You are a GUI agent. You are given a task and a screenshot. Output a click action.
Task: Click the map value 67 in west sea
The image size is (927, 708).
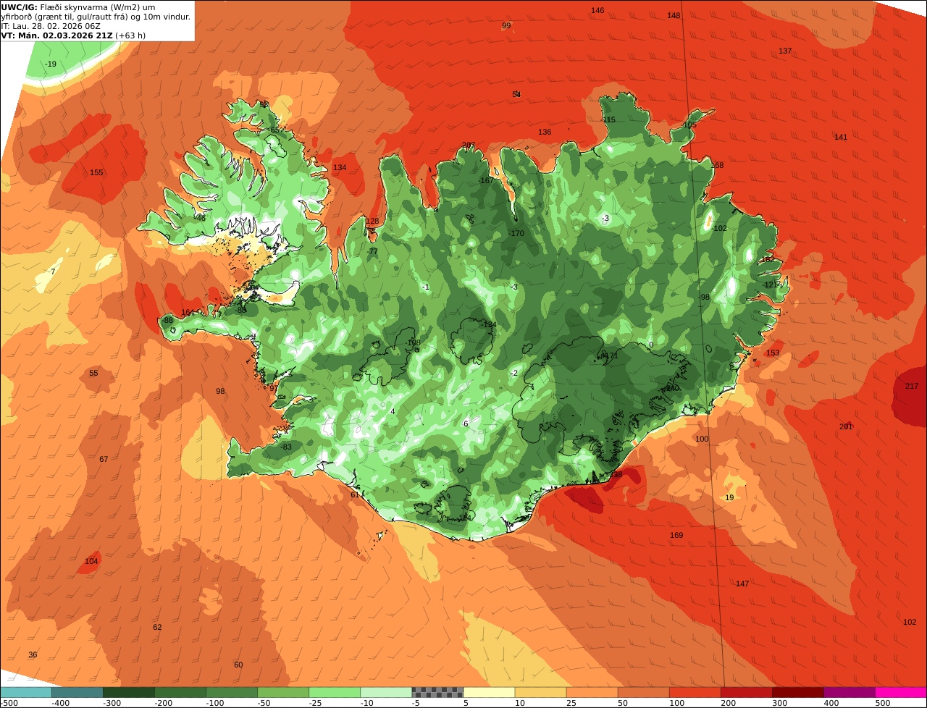click(x=104, y=459)
